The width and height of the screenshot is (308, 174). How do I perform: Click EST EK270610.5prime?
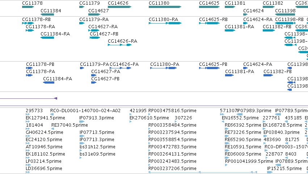(149, 118)
